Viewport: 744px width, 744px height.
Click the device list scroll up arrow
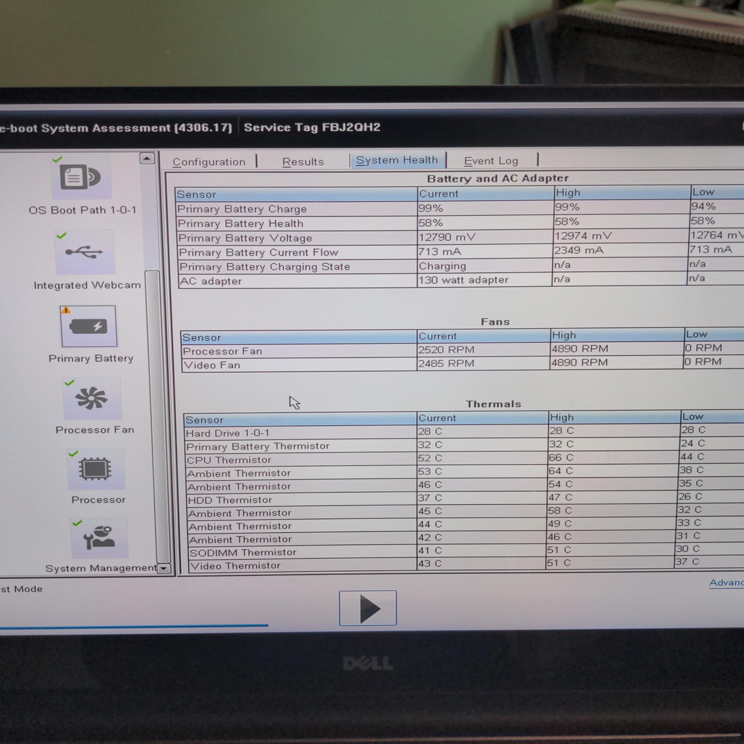[x=147, y=158]
